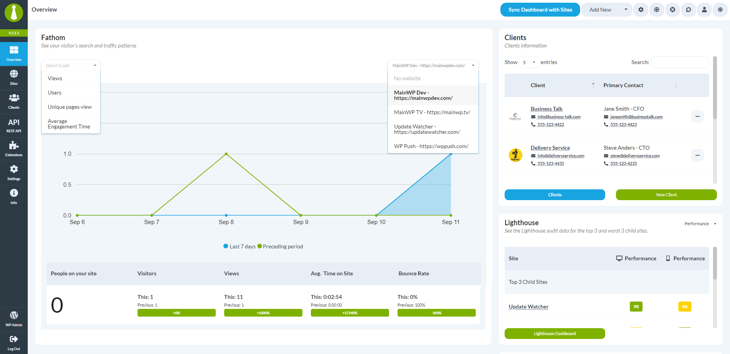Open the Info sidebar icon
Viewport: 730px width, 354px height.
14,197
